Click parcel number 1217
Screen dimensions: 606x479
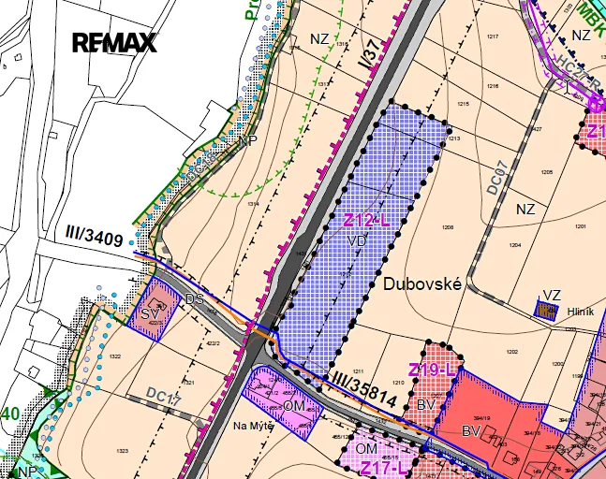(x=493, y=36)
